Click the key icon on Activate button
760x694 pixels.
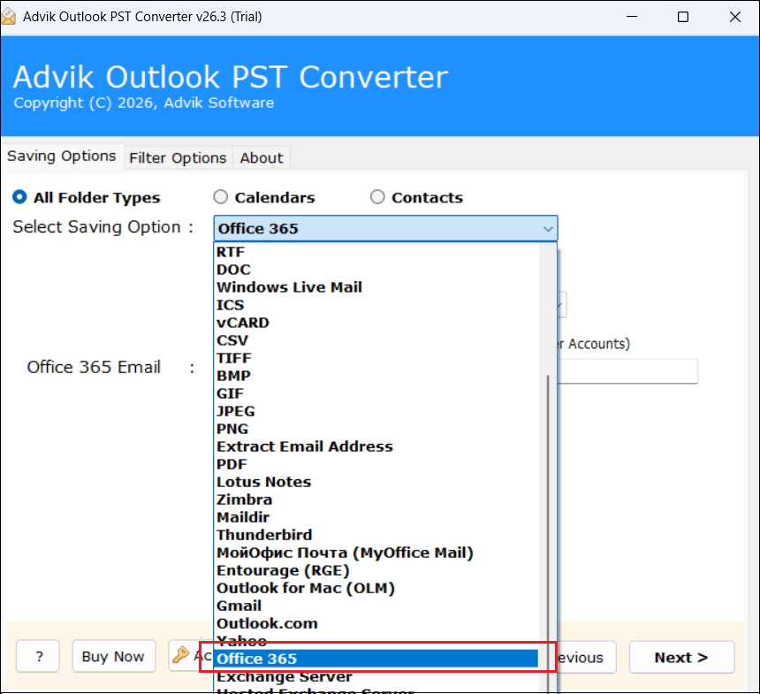(x=181, y=655)
